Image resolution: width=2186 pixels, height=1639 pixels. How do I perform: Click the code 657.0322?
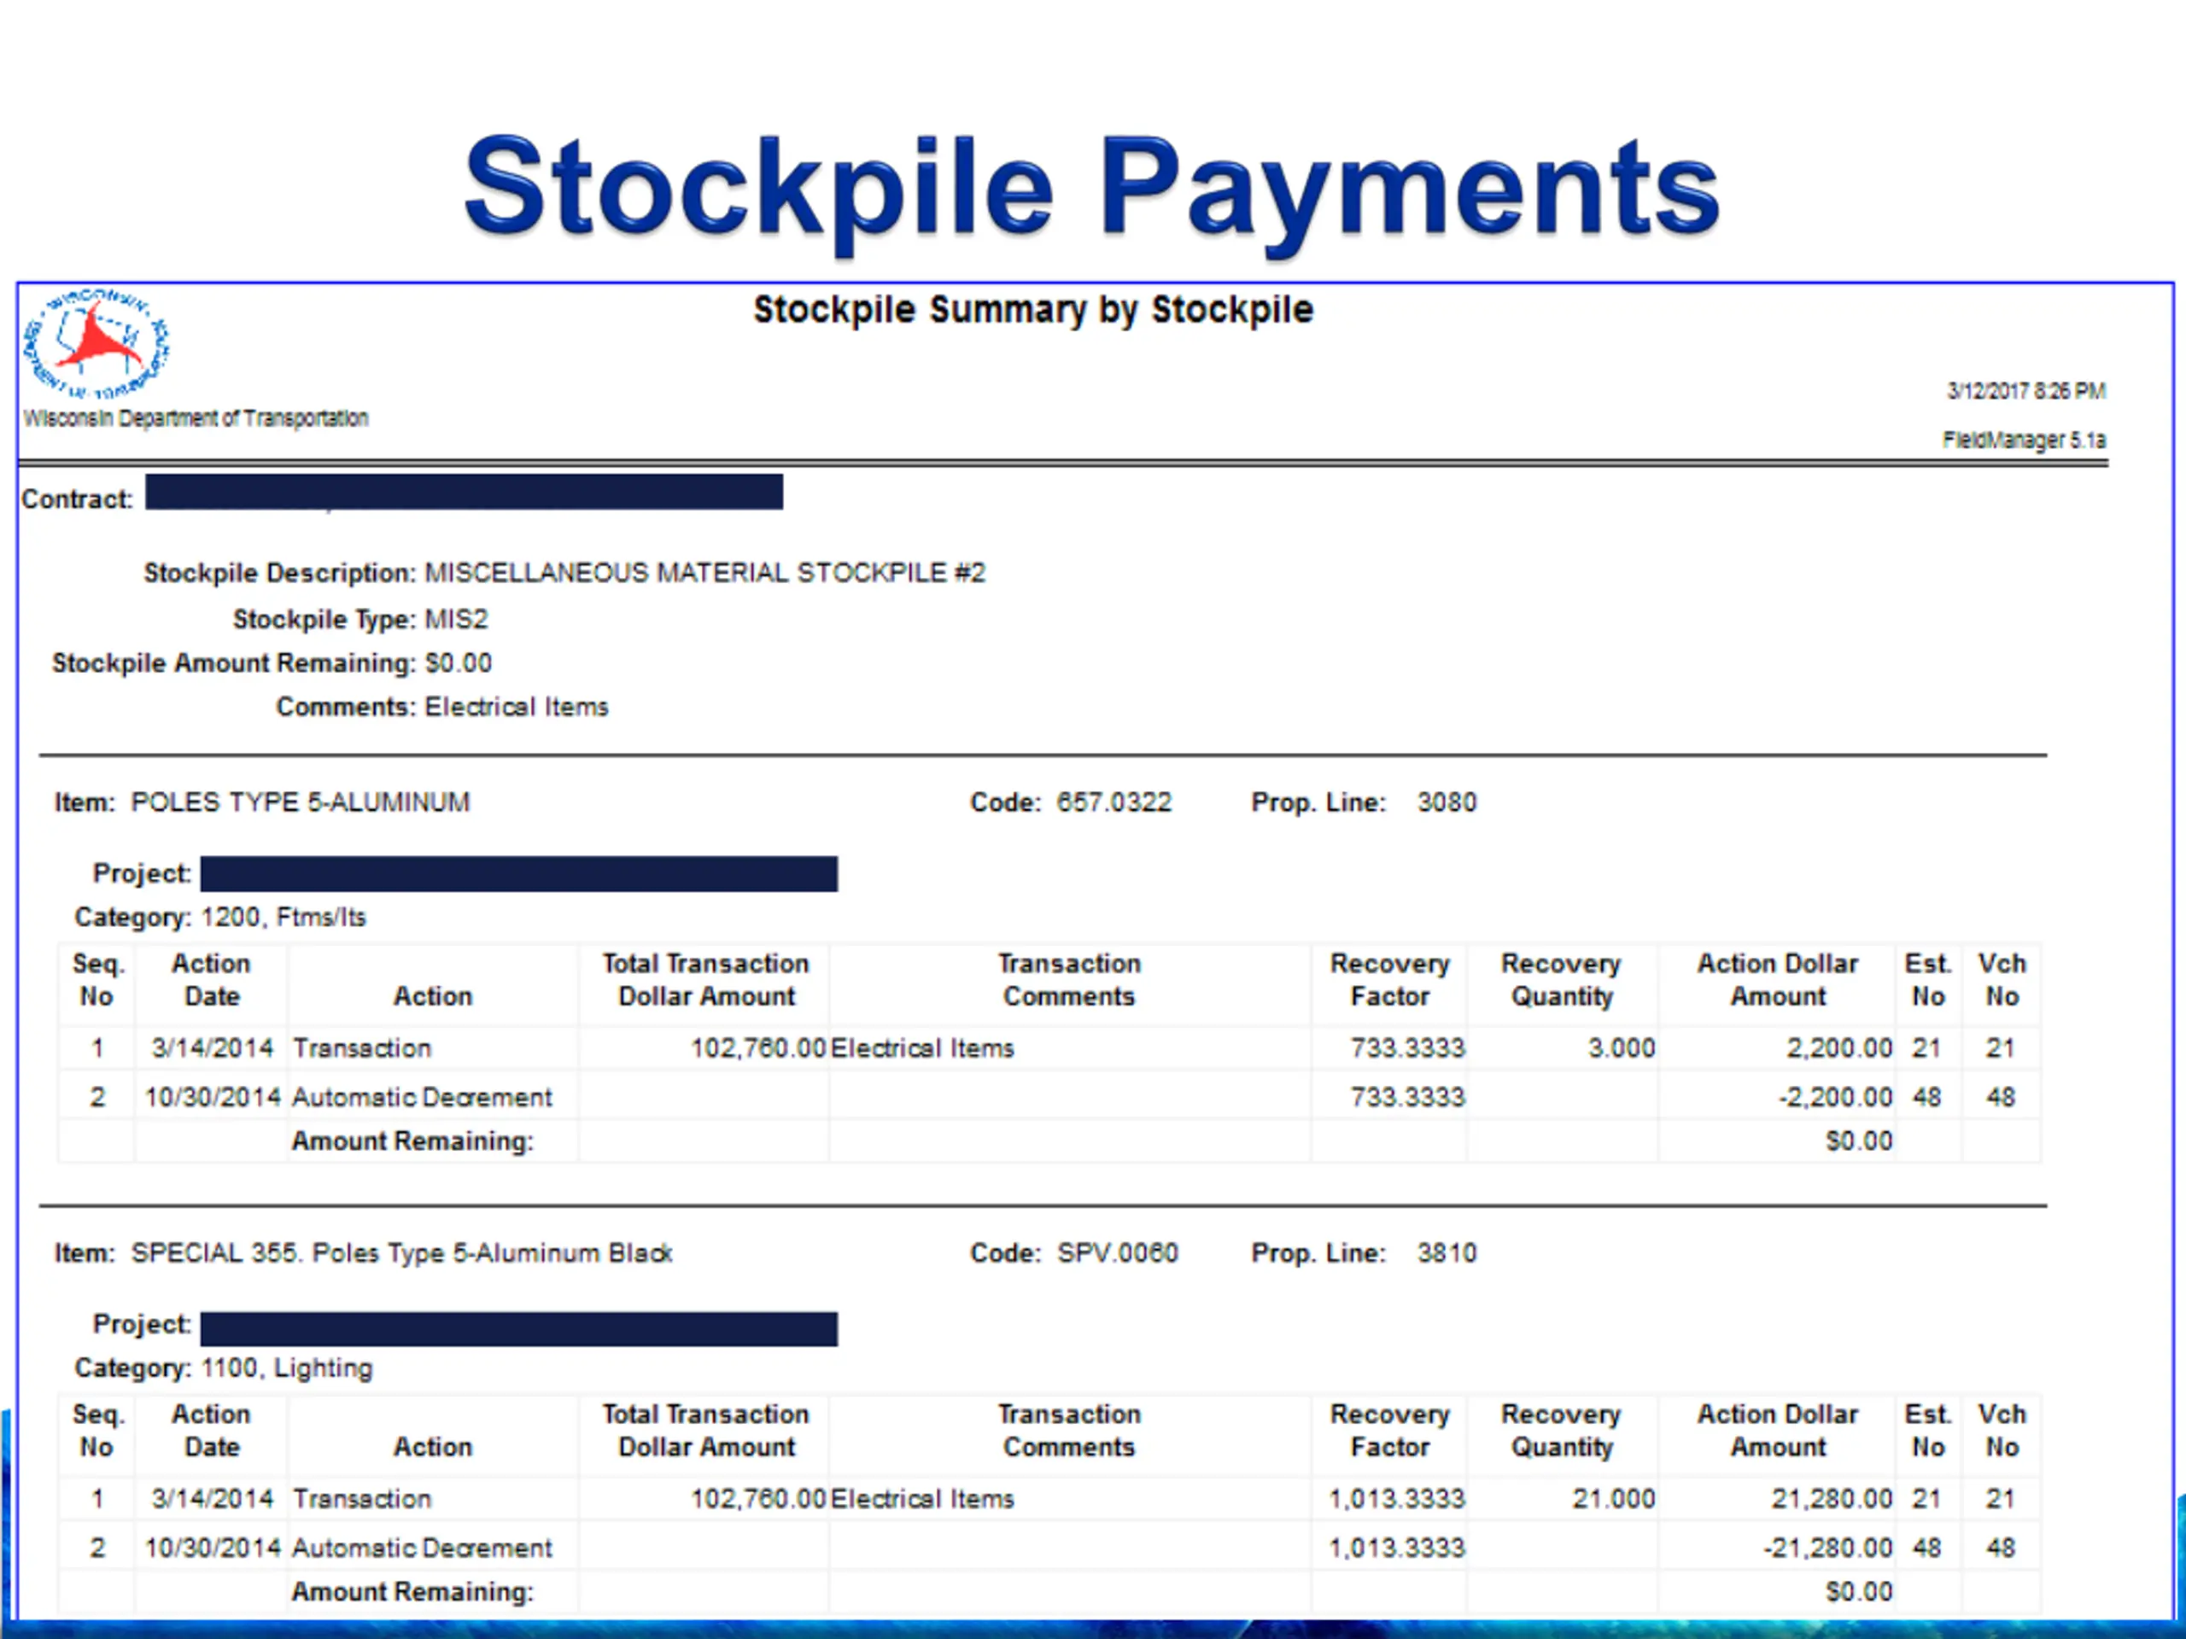[x=1114, y=802]
